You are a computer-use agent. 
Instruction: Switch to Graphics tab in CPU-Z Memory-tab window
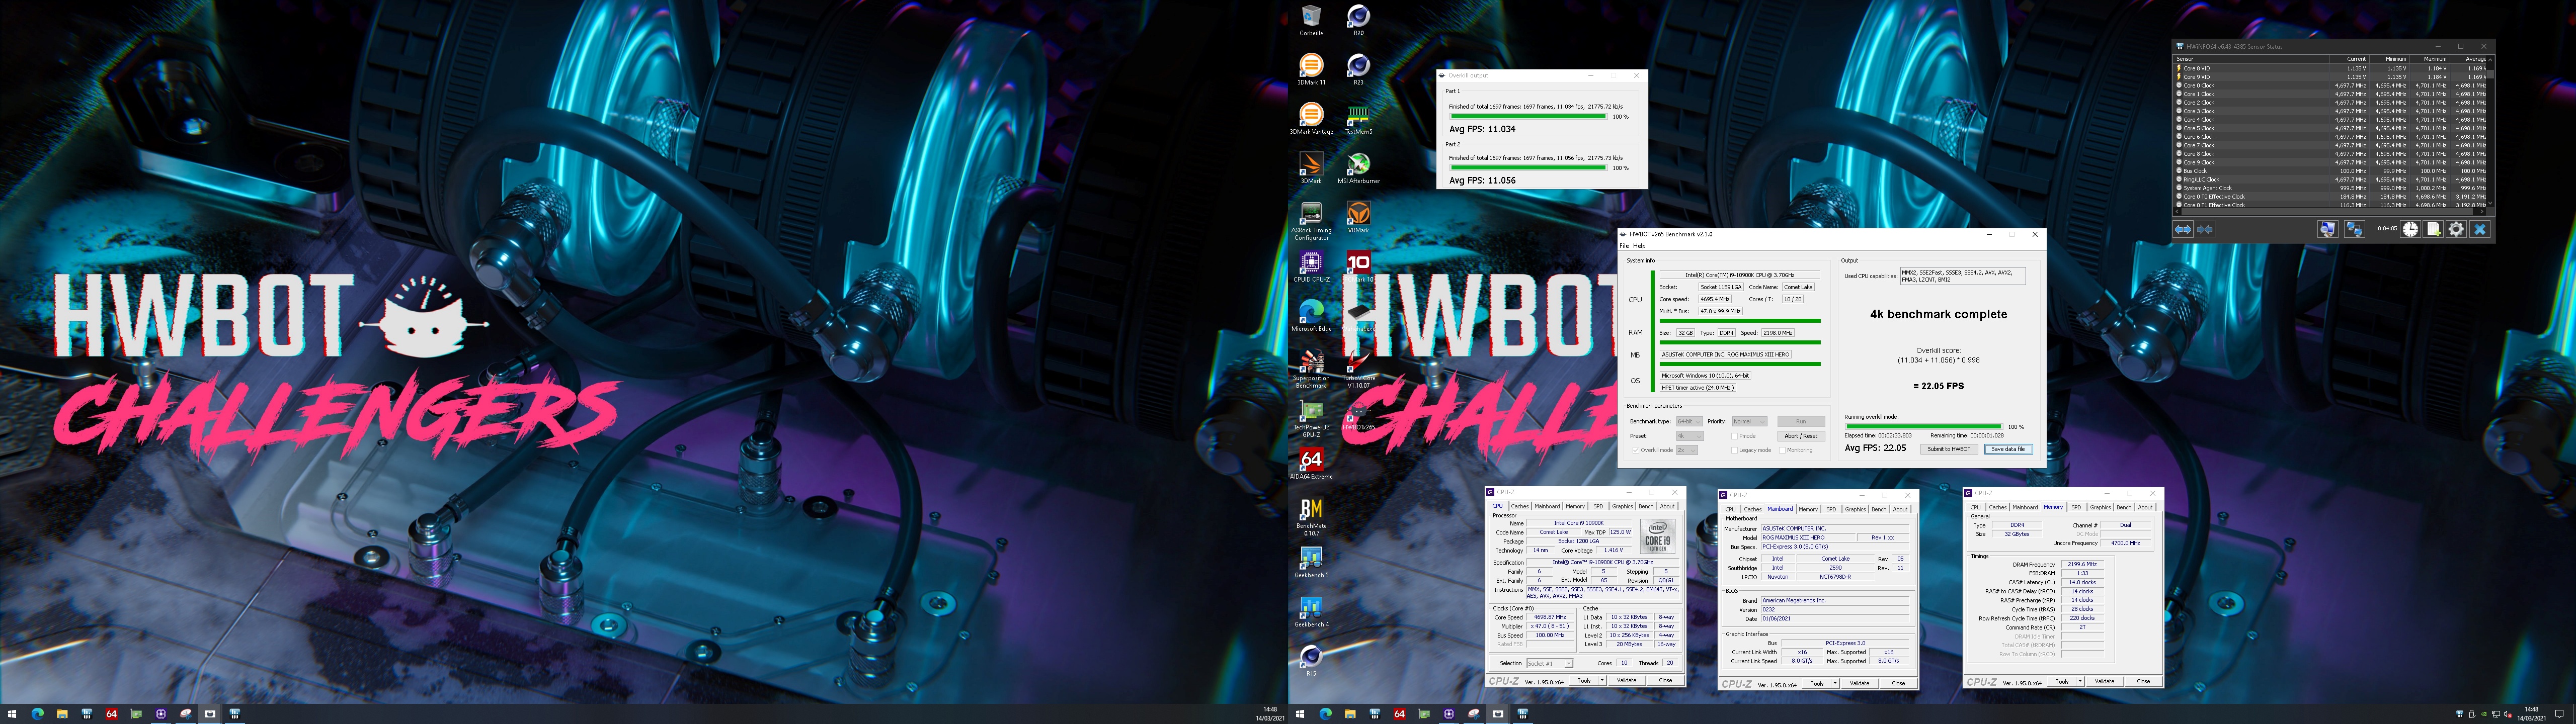tap(2100, 507)
